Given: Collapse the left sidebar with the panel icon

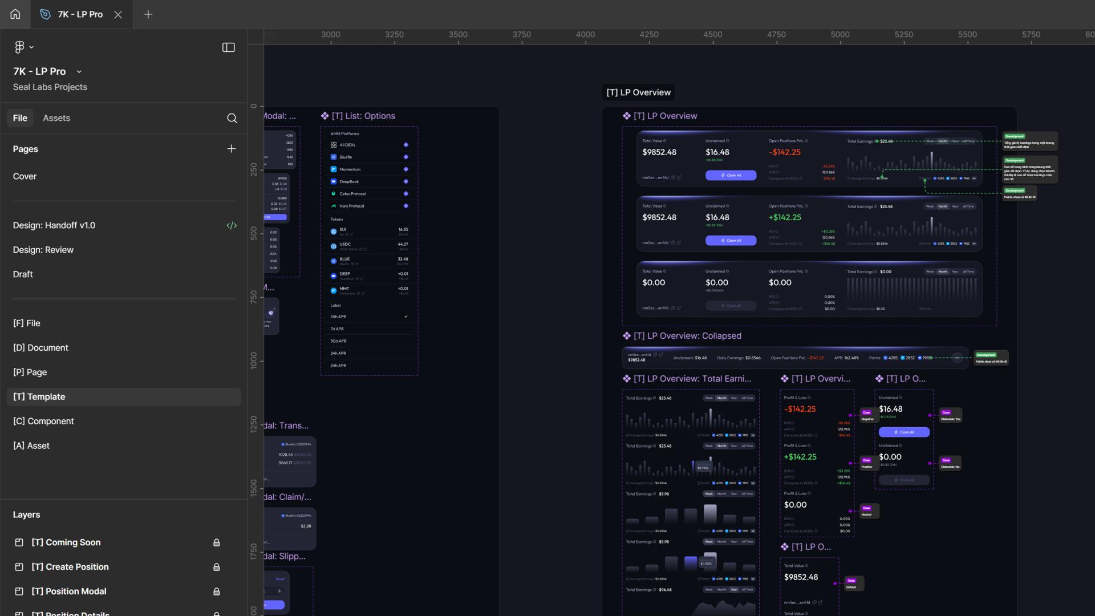Looking at the screenshot, I should pos(228,47).
